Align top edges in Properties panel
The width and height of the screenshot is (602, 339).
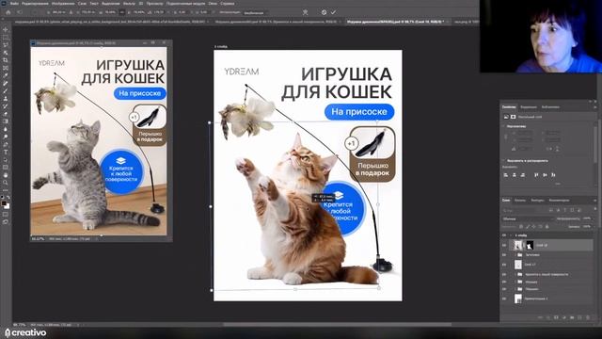click(x=536, y=175)
